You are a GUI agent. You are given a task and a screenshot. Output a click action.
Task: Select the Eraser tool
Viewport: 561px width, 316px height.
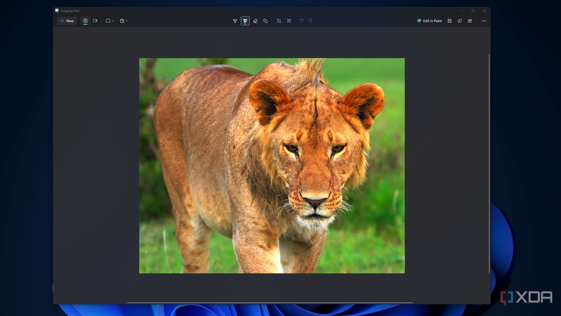255,21
